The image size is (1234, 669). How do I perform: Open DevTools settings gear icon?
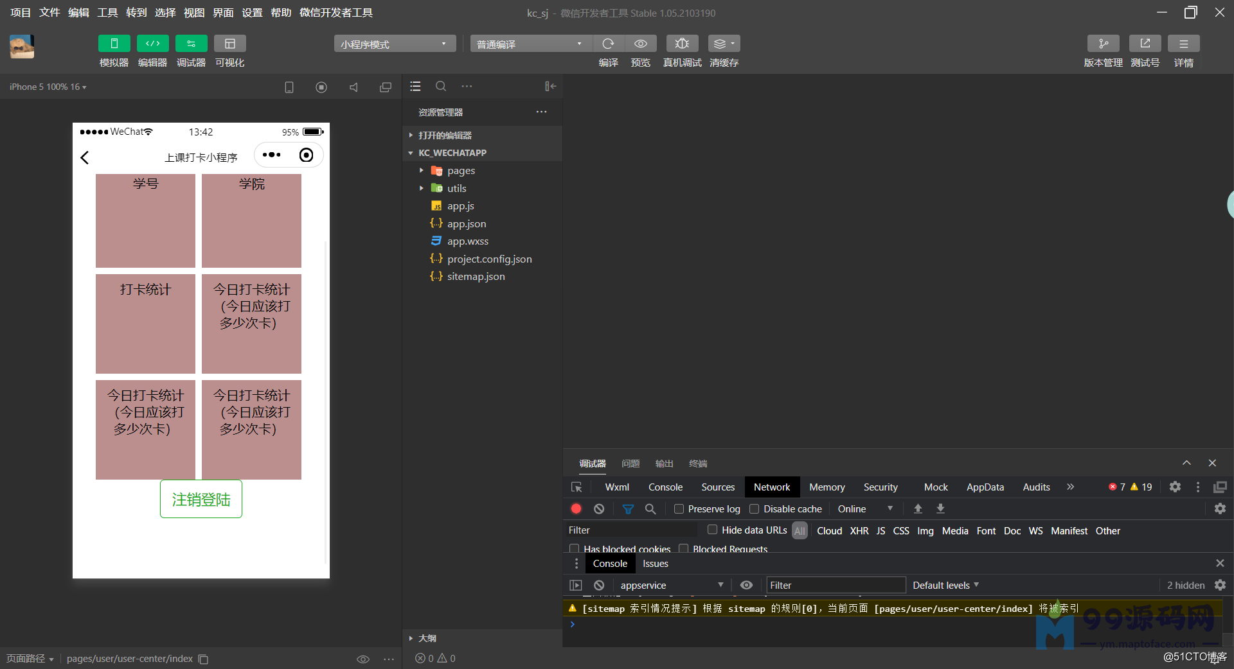tap(1175, 487)
